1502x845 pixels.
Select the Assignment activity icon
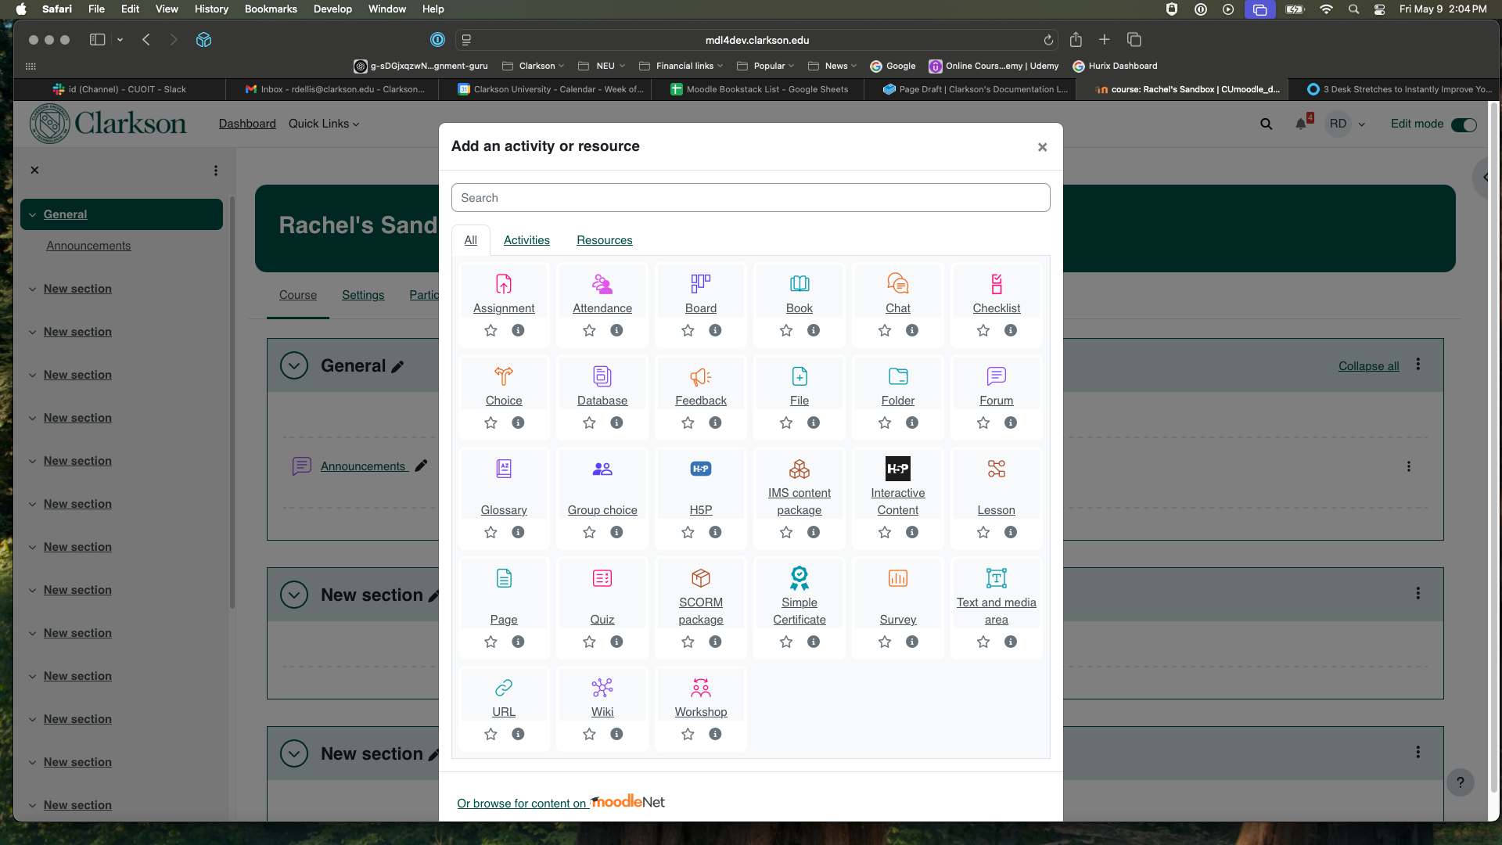coord(504,283)
